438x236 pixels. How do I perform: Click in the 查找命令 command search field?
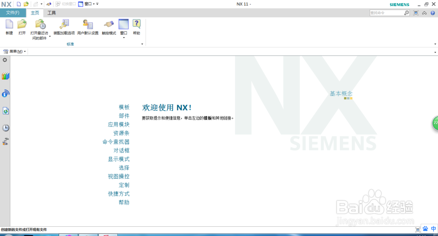[387, 13]
